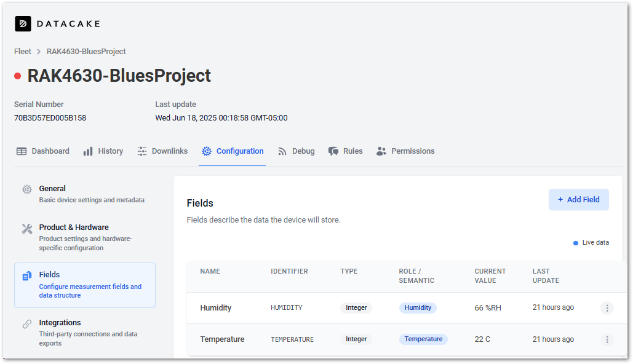Click the blue Live data indicator dot

576,243
